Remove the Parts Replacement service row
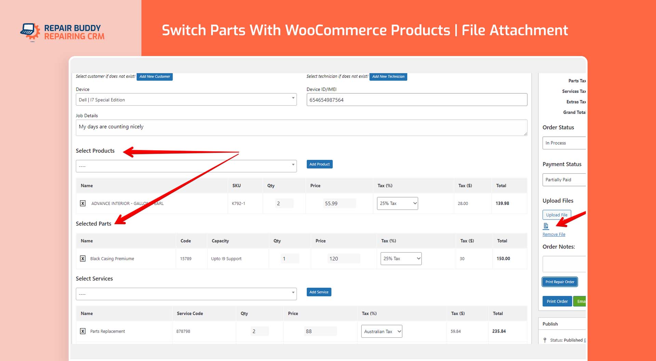 (x=83, y=331)
